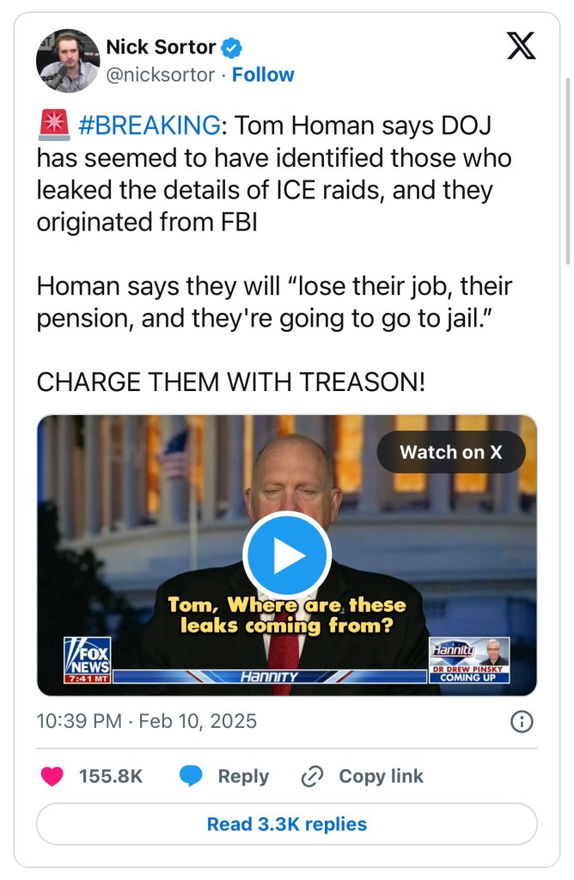Open Nick Sortor's profile picture
The width and height of the screenshot is (574, 880).
(x=67, y=61)
